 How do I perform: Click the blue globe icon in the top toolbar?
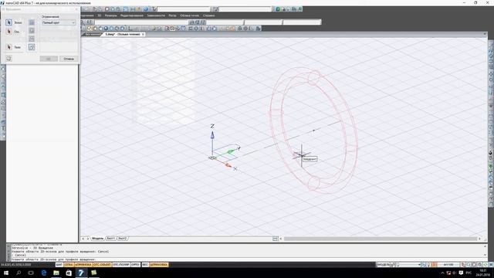point(146,9)
